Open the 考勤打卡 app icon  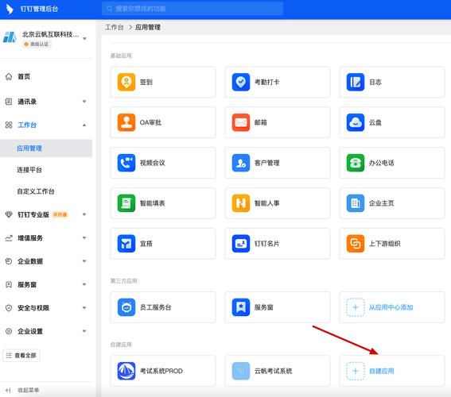[x=241, y=82]
